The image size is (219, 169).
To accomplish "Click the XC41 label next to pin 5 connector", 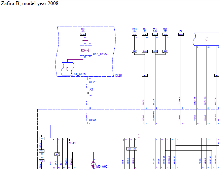I will [93, 120].
